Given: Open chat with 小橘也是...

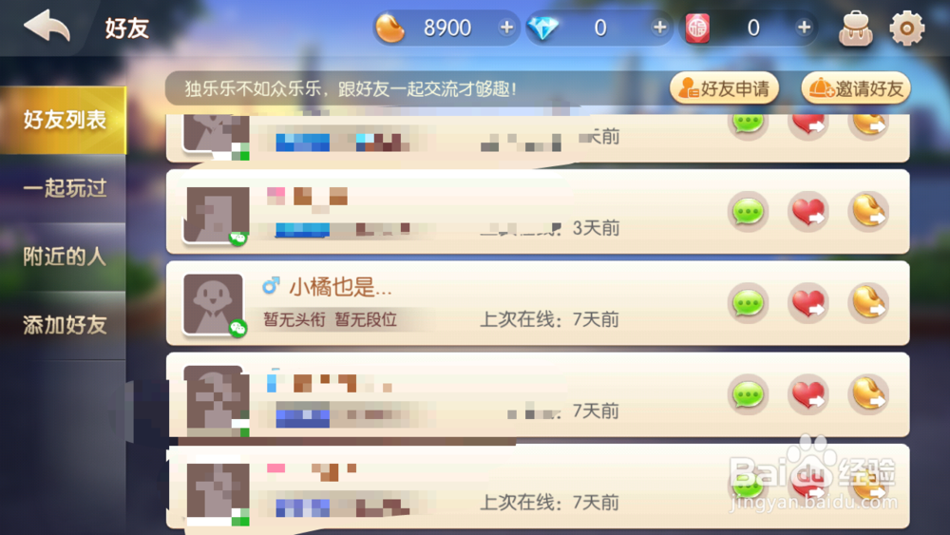Looking at the screenshot, I should pyautogui.click(x=749, y=303).
